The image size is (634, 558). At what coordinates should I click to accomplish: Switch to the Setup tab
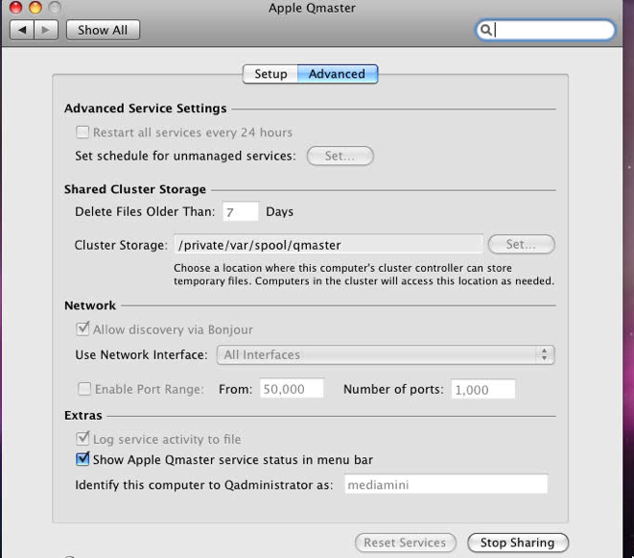pyautogui.click(x=270, y=74)
